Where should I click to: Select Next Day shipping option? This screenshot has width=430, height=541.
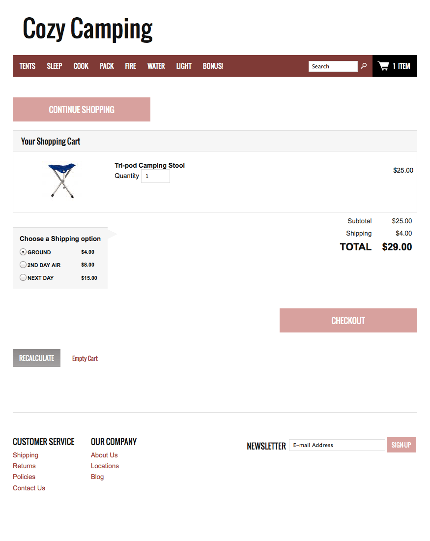[x=23, y=277]
